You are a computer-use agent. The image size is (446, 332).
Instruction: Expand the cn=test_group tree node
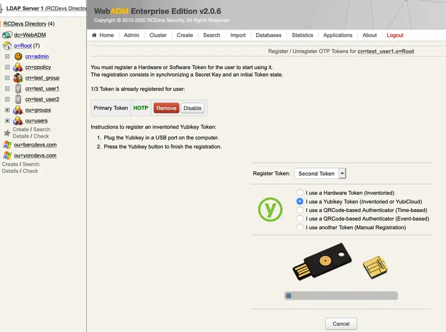pos(7,78)
